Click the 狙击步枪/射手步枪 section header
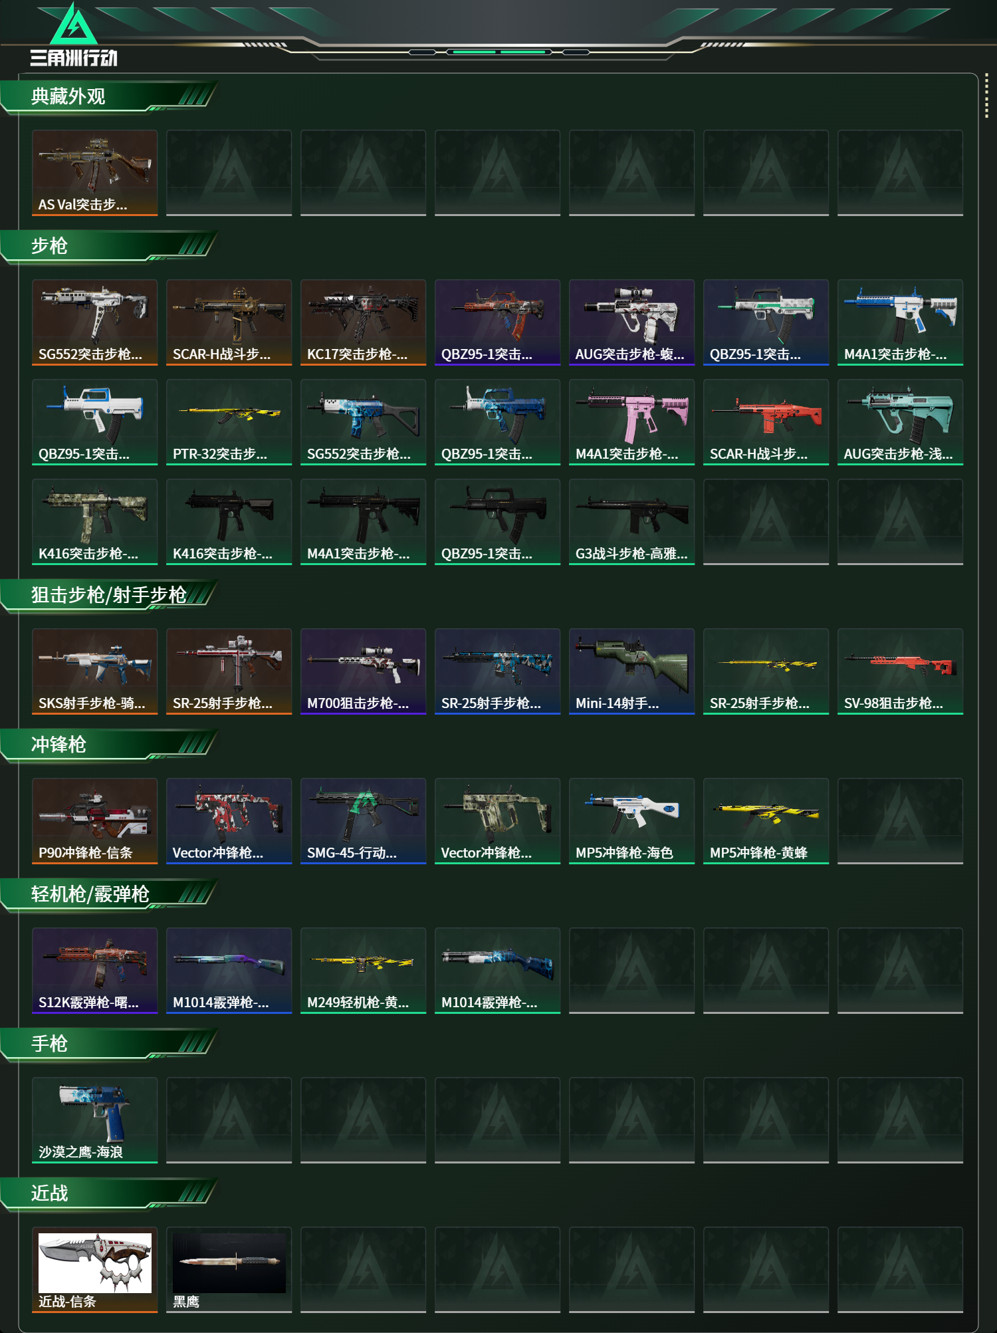This screenshot has width=997, height=1333. pos(110,596)
